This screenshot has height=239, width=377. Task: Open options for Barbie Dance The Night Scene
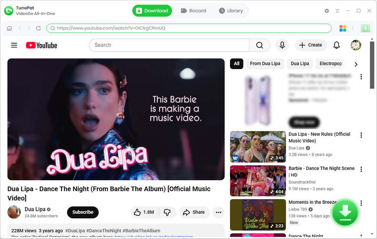361,170
